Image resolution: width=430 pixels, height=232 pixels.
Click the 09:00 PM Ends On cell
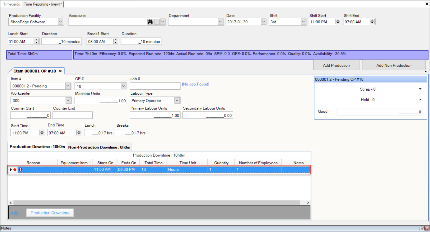[x=129, y=170]
